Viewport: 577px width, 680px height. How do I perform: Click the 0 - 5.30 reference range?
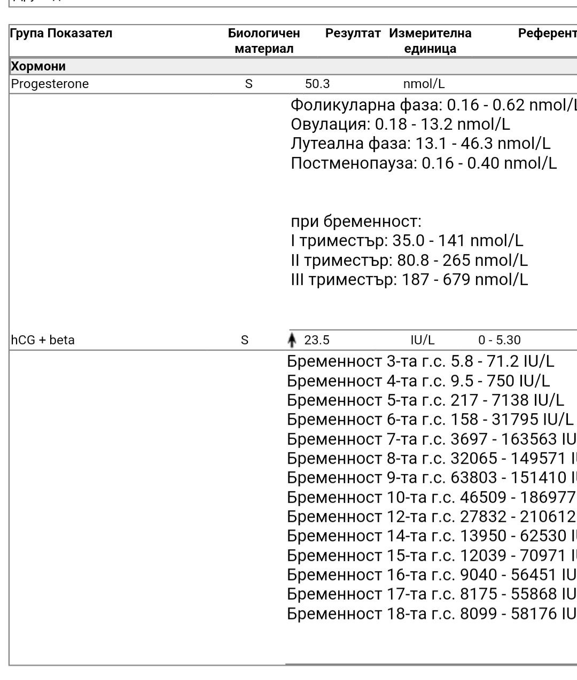click(x=499, y=340)
